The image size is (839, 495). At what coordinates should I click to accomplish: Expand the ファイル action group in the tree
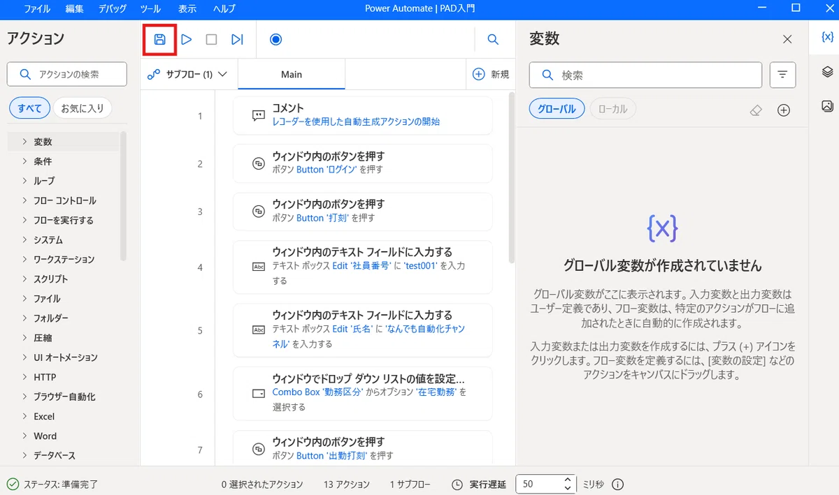point(24,299)
